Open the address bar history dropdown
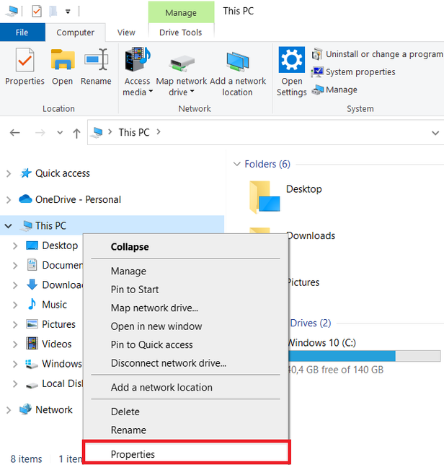The image size is (444, 465). pyautogui.click(x=435, y=133)
